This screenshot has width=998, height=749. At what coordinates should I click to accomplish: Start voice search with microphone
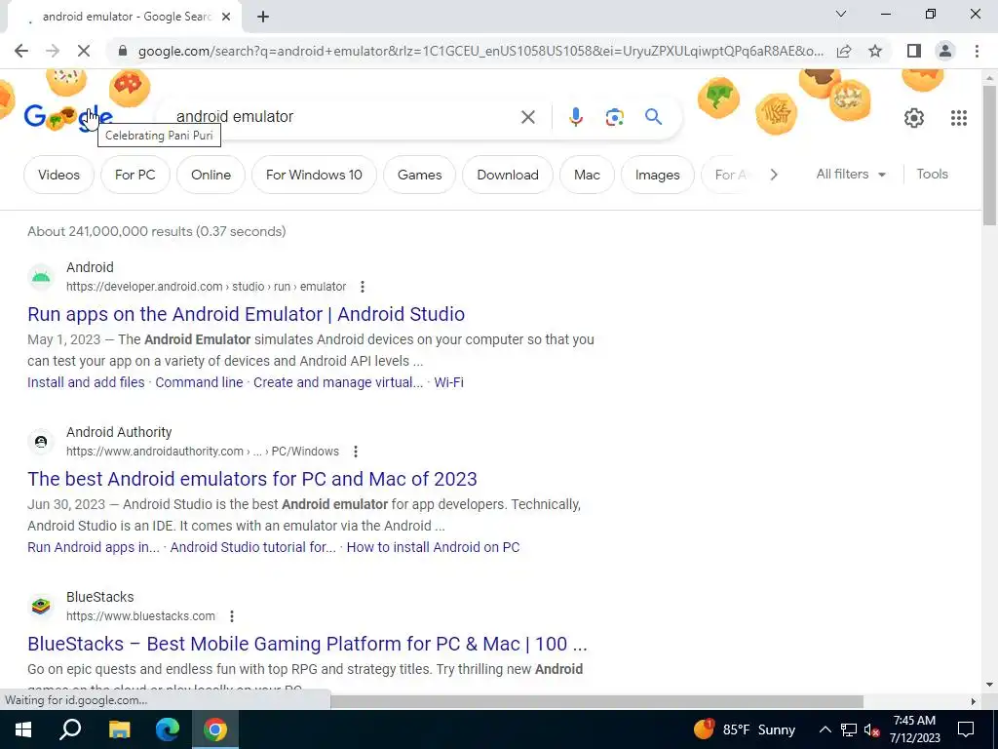click(x=575, y=117)
